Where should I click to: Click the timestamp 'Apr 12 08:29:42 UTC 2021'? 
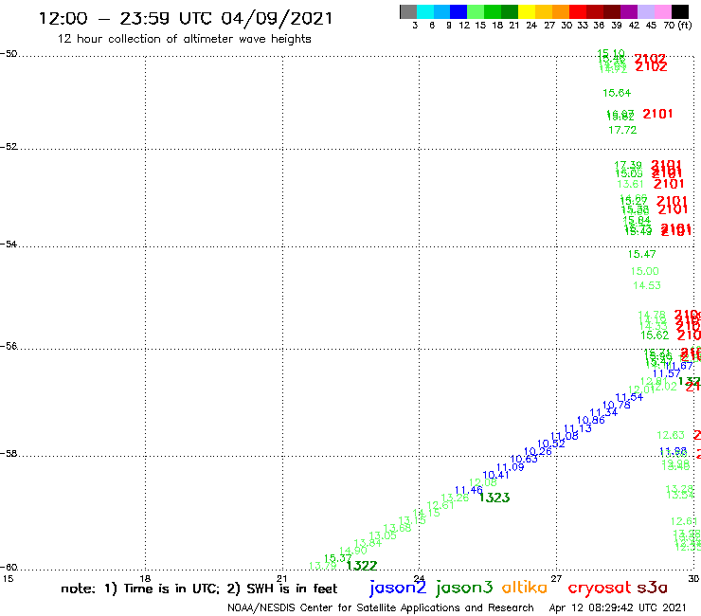tap(617, 607)
